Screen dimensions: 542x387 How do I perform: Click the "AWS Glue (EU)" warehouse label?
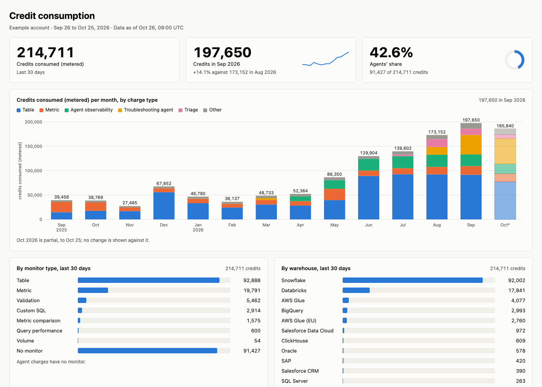[x=299, y=321]
